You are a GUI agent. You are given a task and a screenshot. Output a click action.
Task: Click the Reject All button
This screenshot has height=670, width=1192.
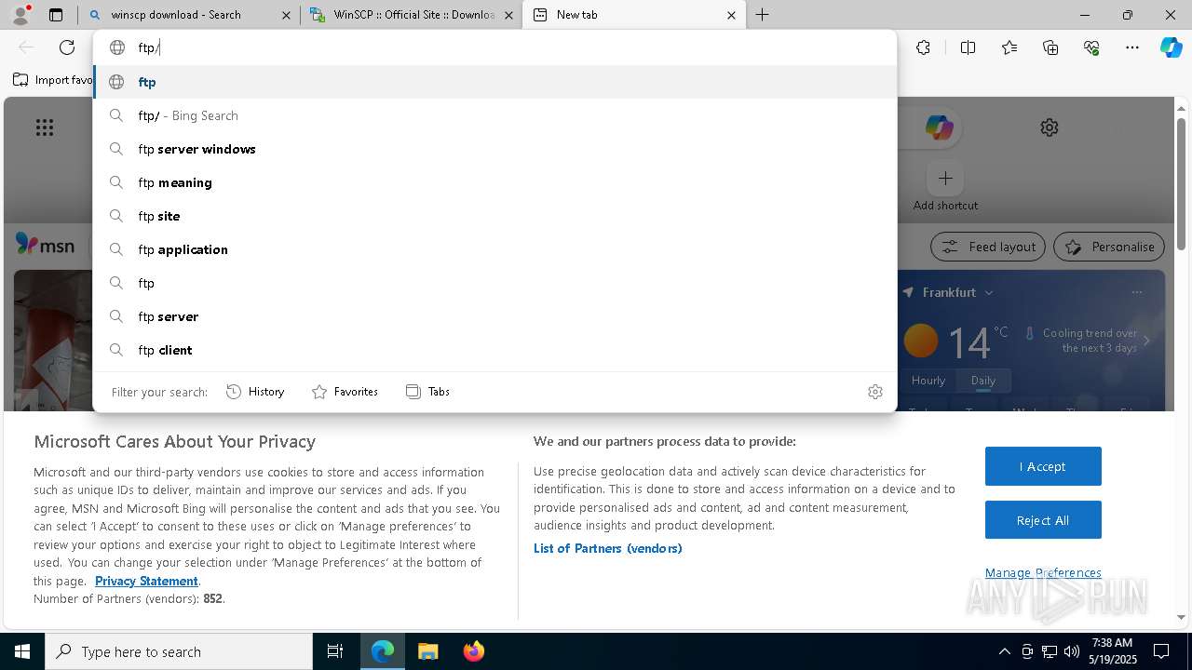pos(1043,520)
